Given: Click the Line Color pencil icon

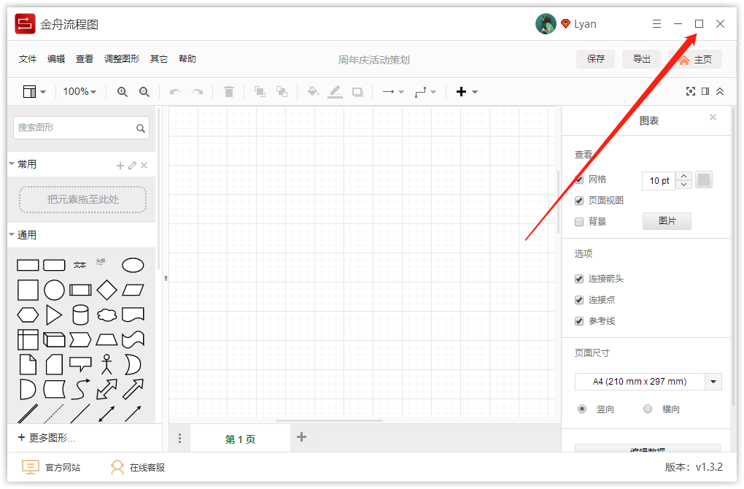Looking at the screenshot, I should pos(335,91).
